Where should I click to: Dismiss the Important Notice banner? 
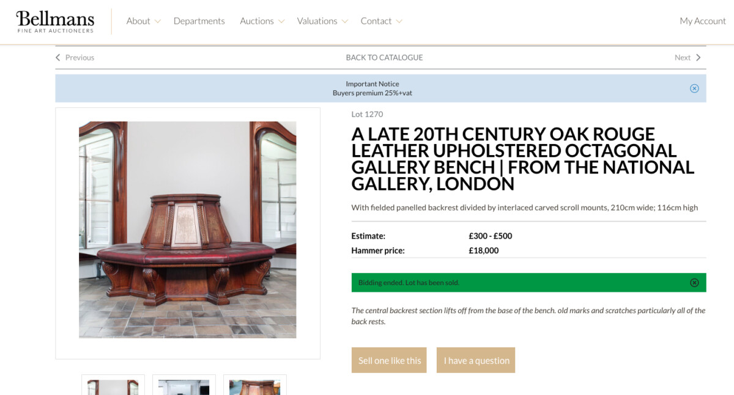click(694, 89)
